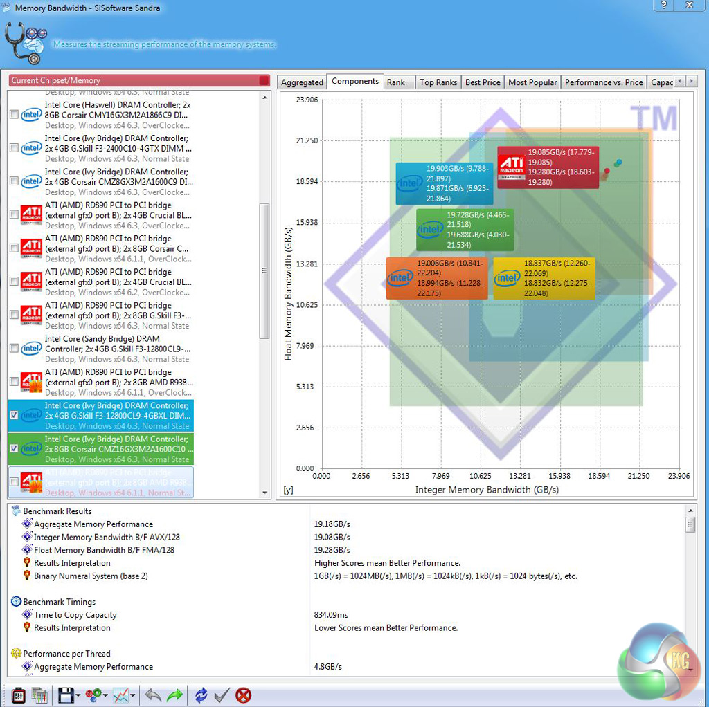Viewport: 709px width, 707px height.
Task: Click the red ATI data label in chart
Action: pyautogui.click(x=548, y=167)
